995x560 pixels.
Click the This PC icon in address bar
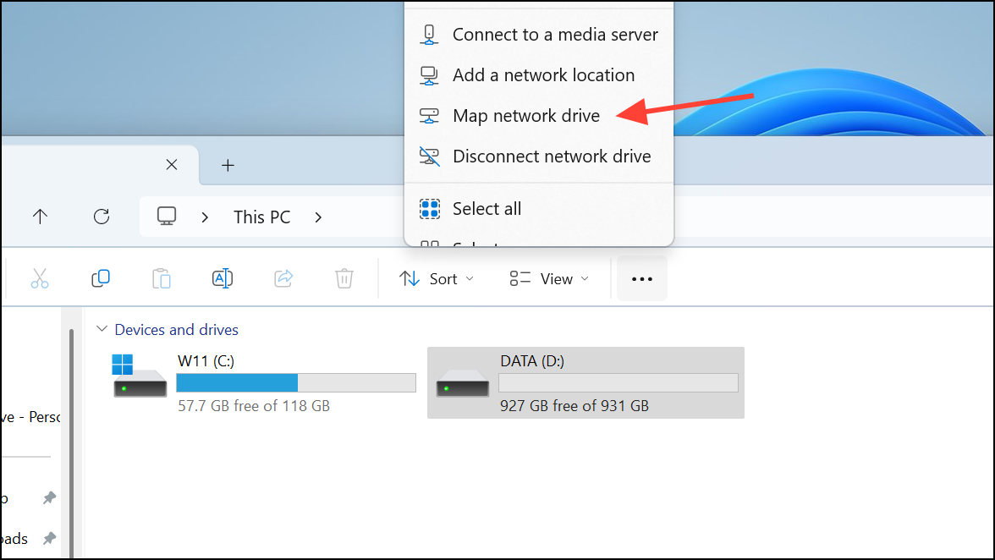pyautogui.click(x=167, y=217)
